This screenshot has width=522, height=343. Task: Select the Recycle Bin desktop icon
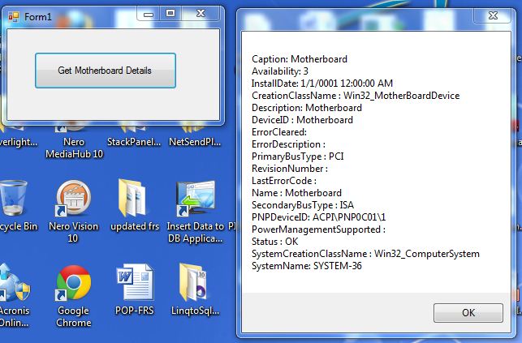coord(14,206)
